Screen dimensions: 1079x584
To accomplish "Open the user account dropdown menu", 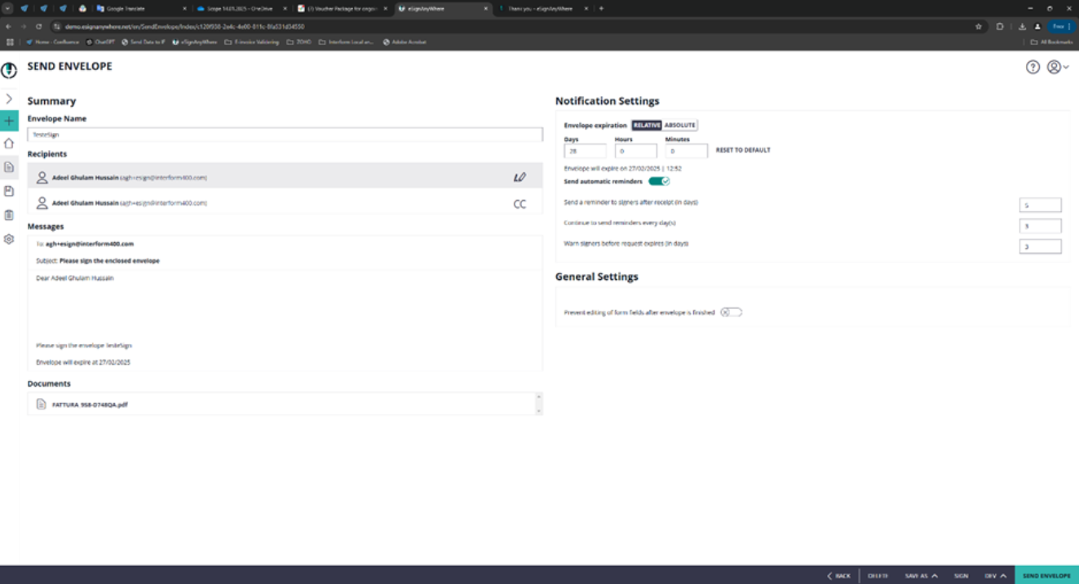I will (1058, 67).
